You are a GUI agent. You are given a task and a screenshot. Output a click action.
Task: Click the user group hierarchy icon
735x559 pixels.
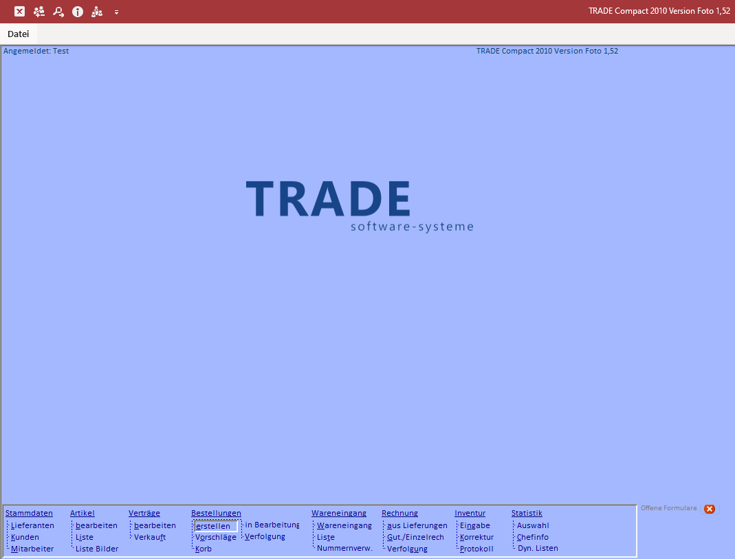96,11
